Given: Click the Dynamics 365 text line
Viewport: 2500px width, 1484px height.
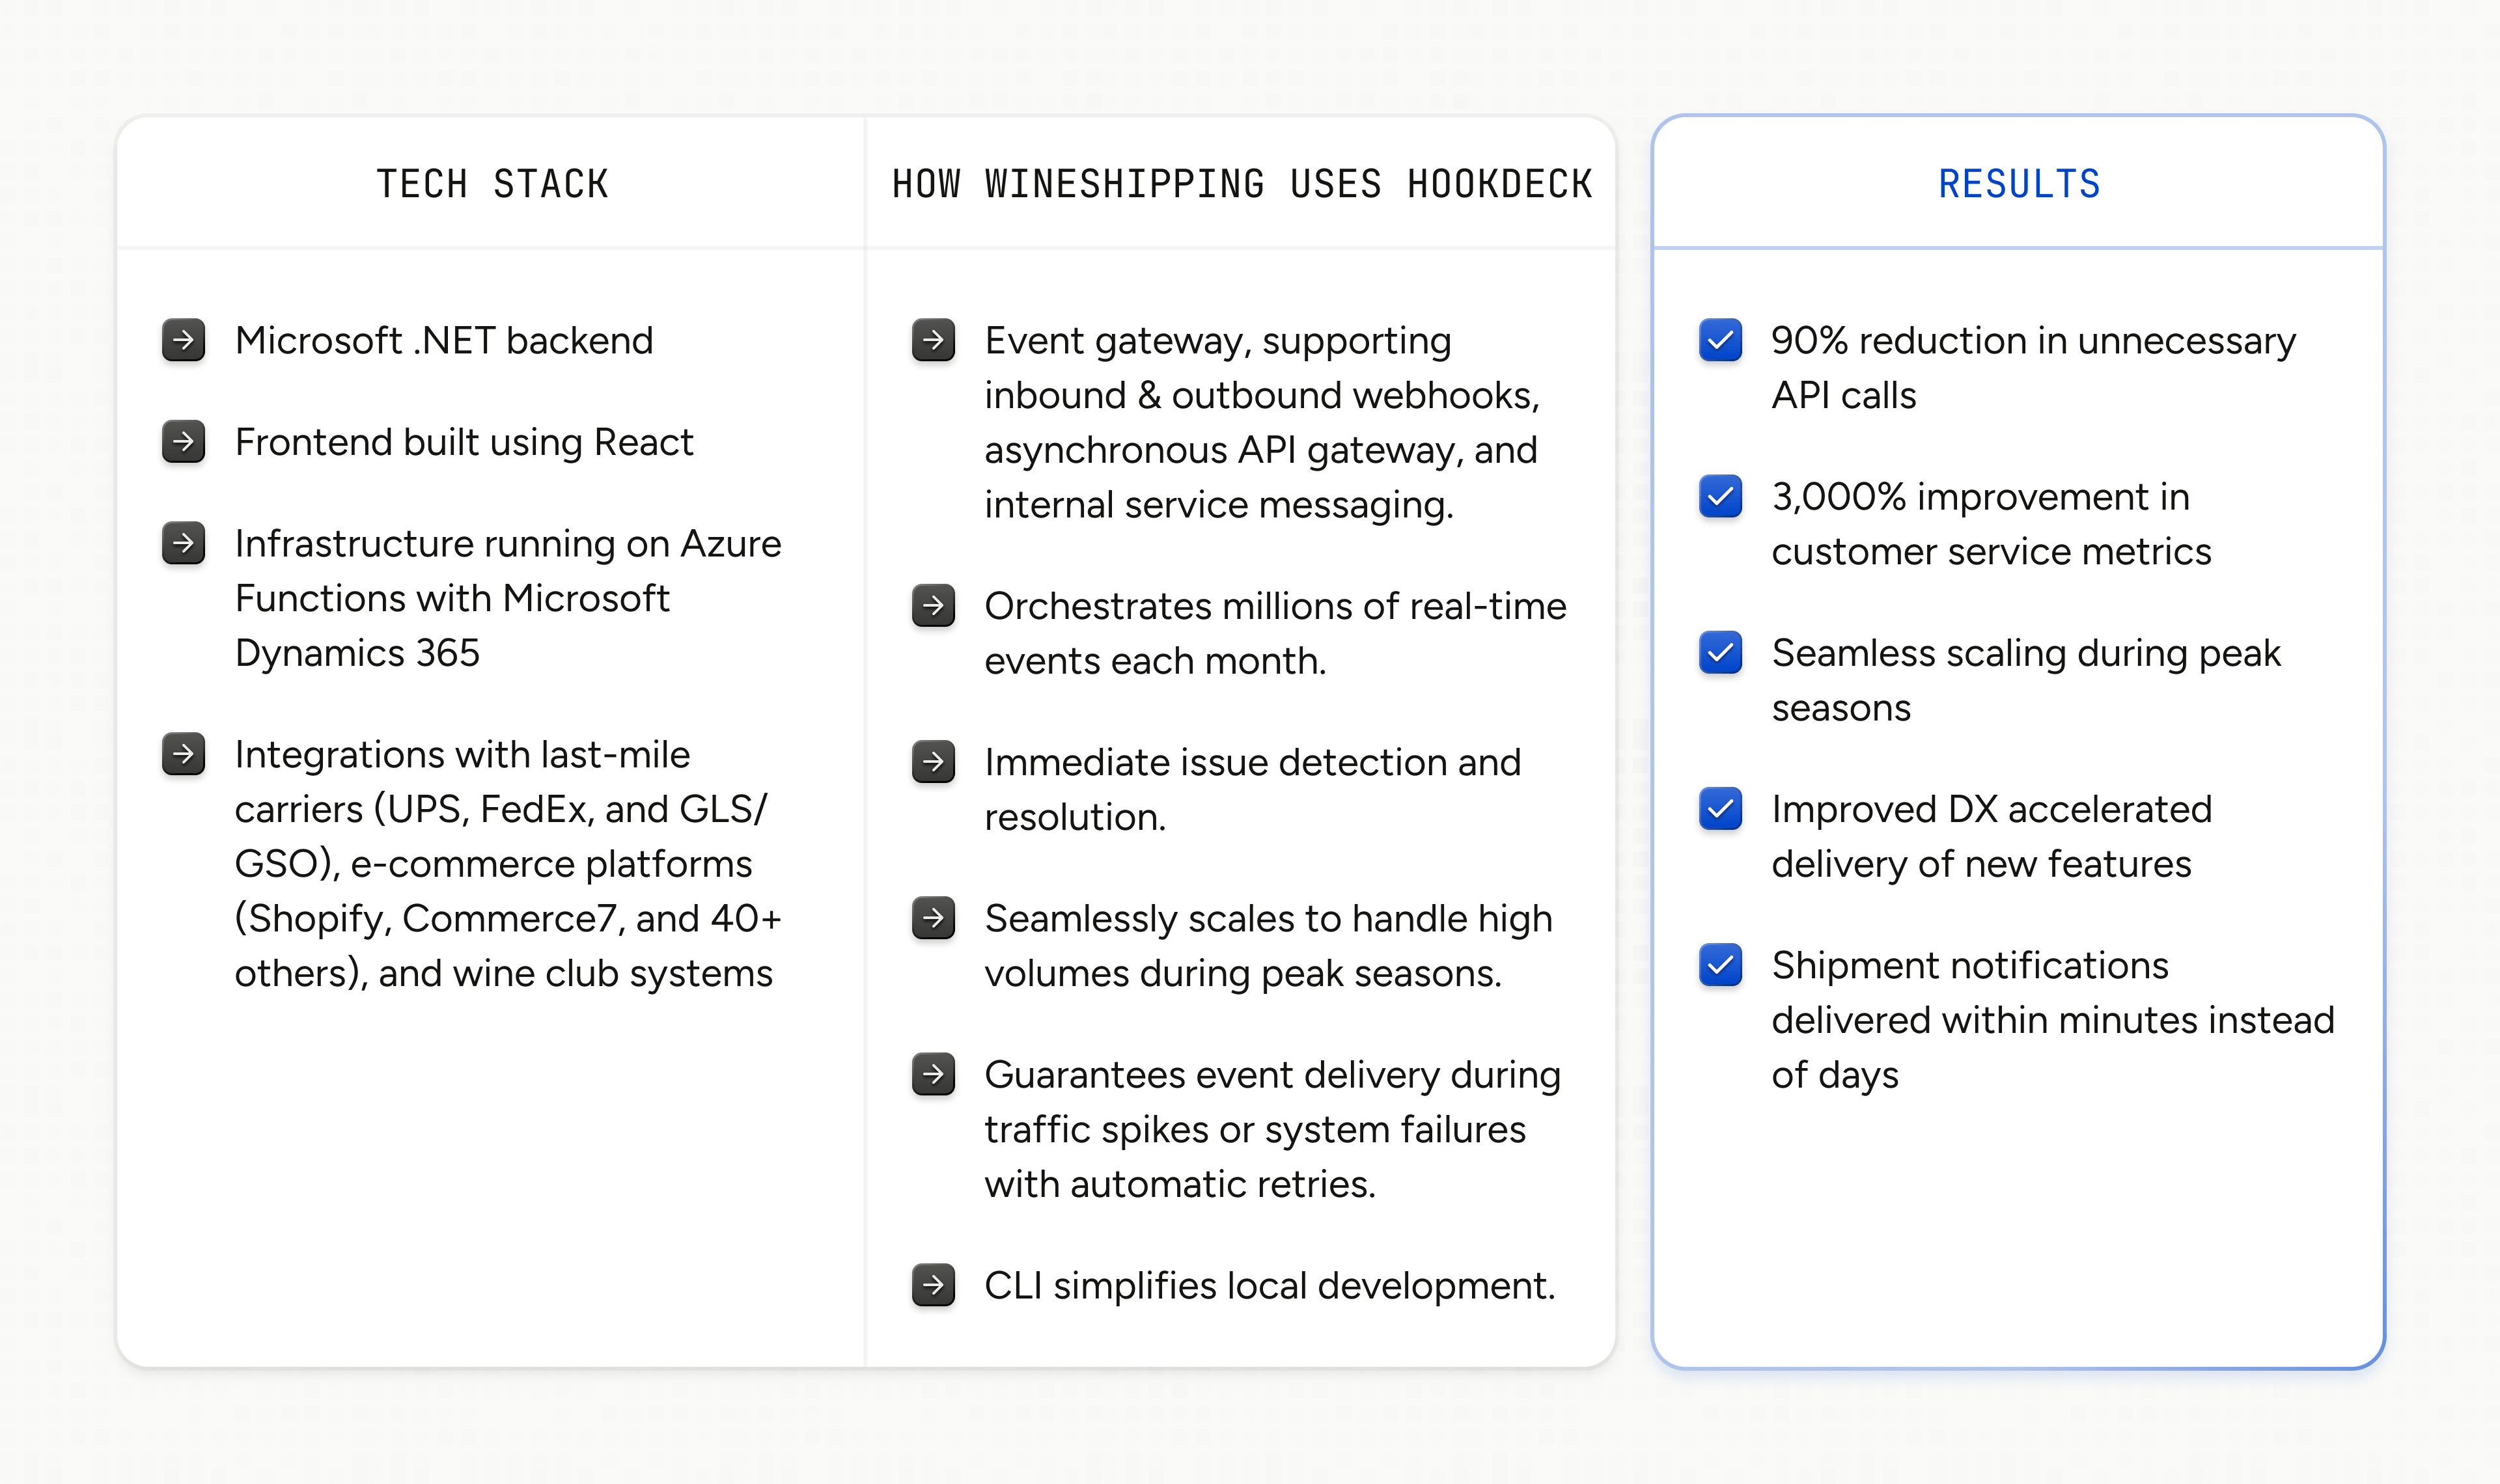Looking at the screenshot, I should click(x=357, y=653).
